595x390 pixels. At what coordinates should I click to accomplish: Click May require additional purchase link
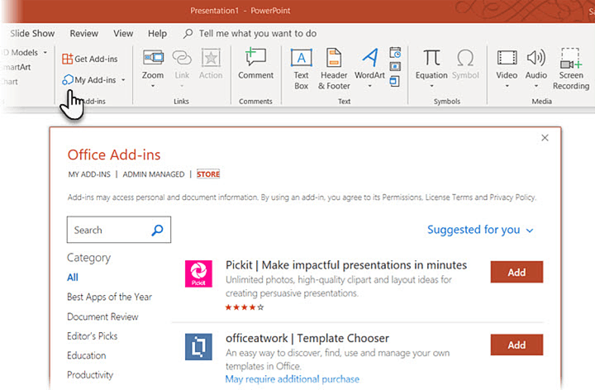pos(293,379)
